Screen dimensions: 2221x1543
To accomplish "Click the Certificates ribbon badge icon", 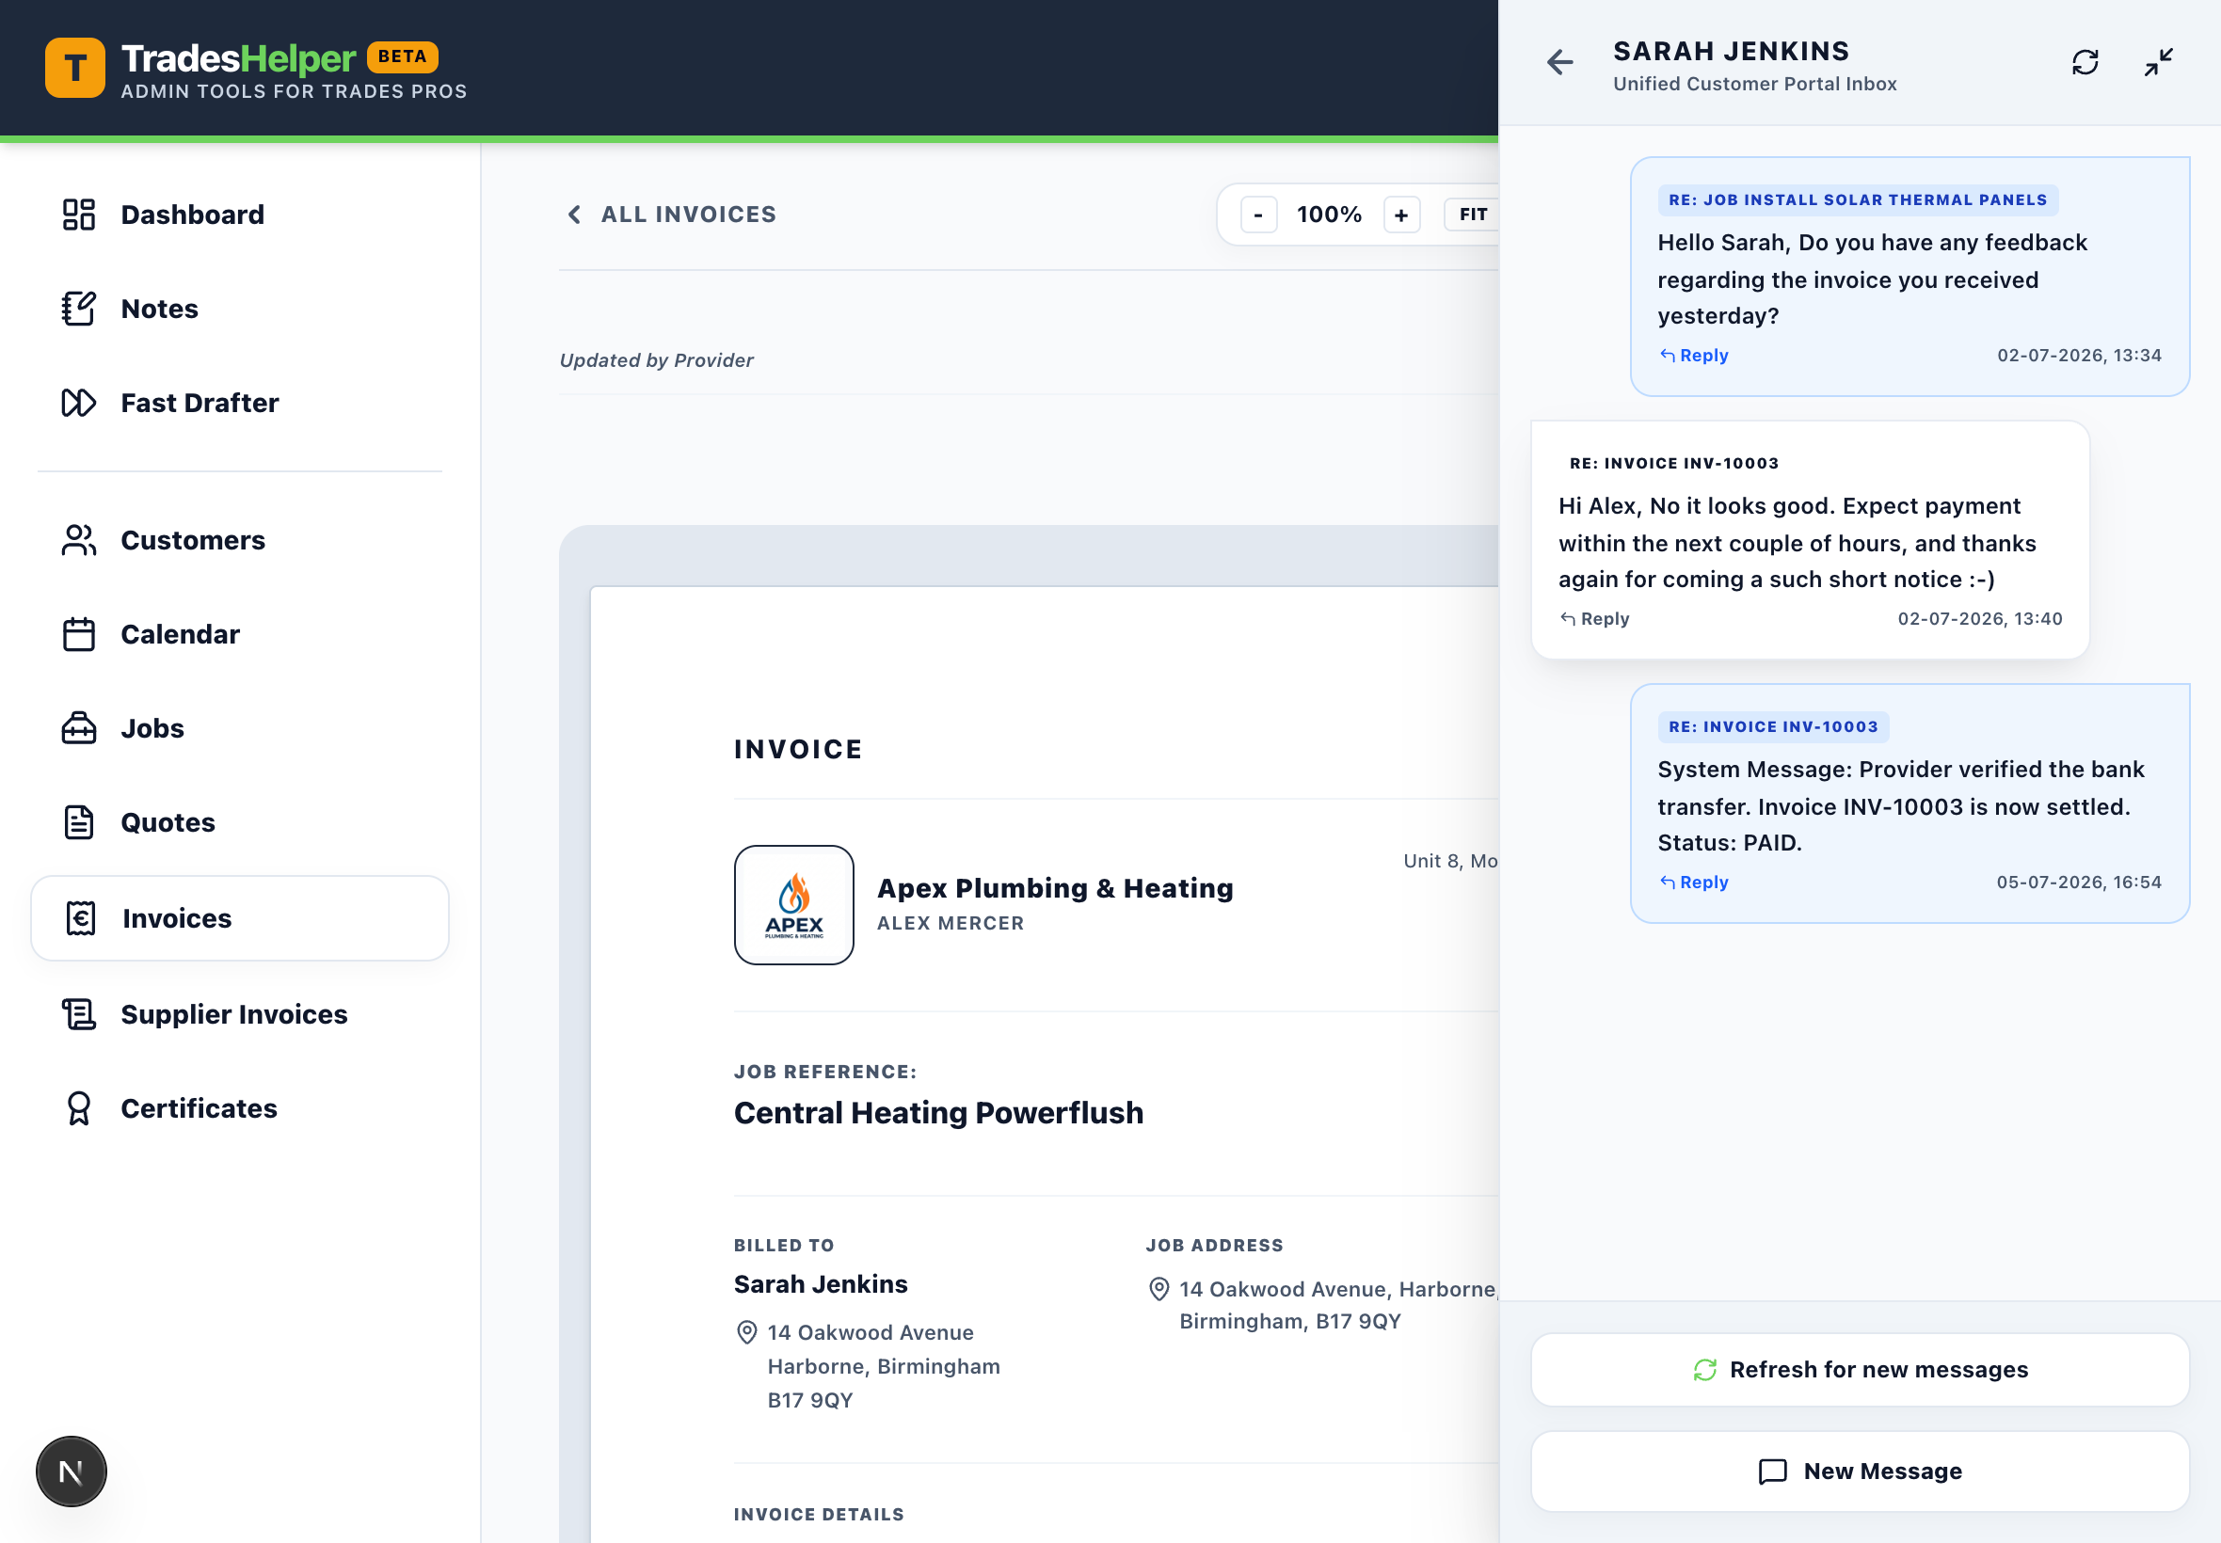I will [78, 1108].
